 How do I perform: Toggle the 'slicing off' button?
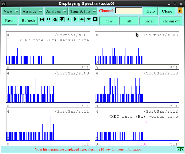point(171,21)
